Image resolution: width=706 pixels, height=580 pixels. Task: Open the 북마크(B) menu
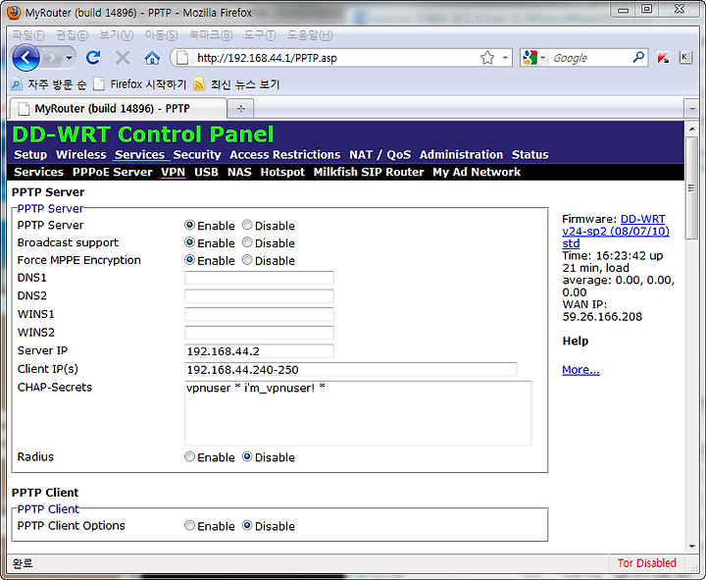[x=211, y=34]
